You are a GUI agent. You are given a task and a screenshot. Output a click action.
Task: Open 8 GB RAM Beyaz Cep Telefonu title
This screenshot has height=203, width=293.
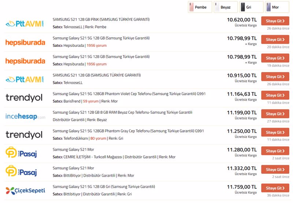coord(122,112)
